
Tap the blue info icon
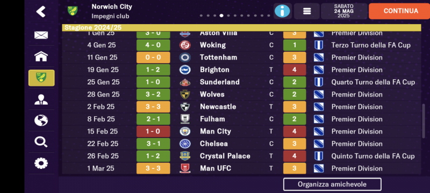point(282,11)
